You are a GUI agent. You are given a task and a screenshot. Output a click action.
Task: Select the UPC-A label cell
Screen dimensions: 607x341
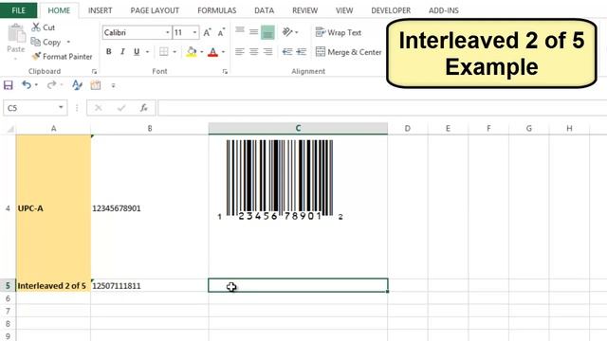[x=53, y=206]
